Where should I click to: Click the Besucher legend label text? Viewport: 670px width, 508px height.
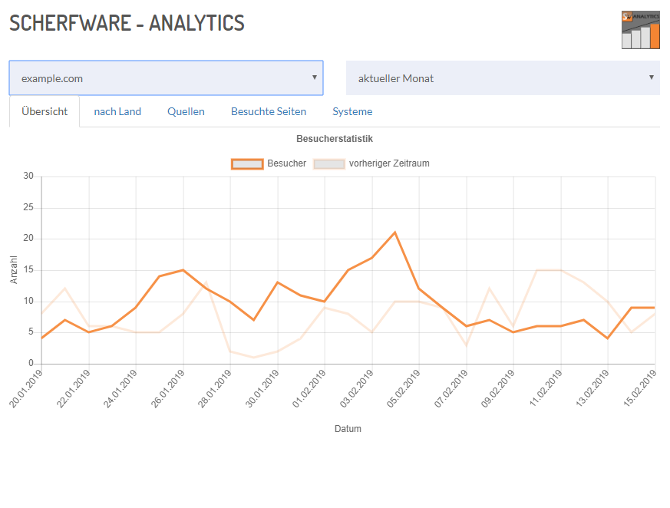(286, 163)
